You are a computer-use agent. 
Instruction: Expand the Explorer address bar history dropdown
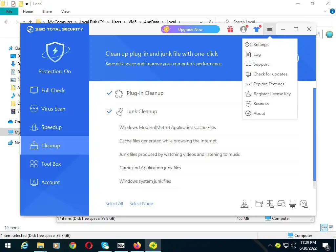coord(201,22)
